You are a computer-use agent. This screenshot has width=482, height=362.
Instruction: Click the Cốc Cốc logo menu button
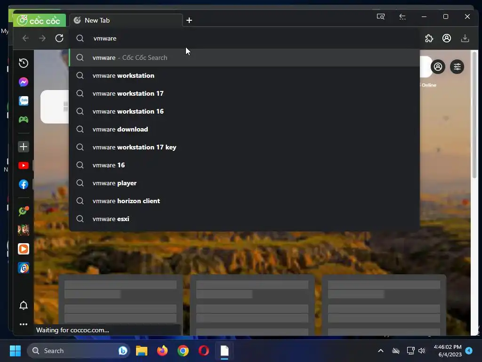[40, 20]
